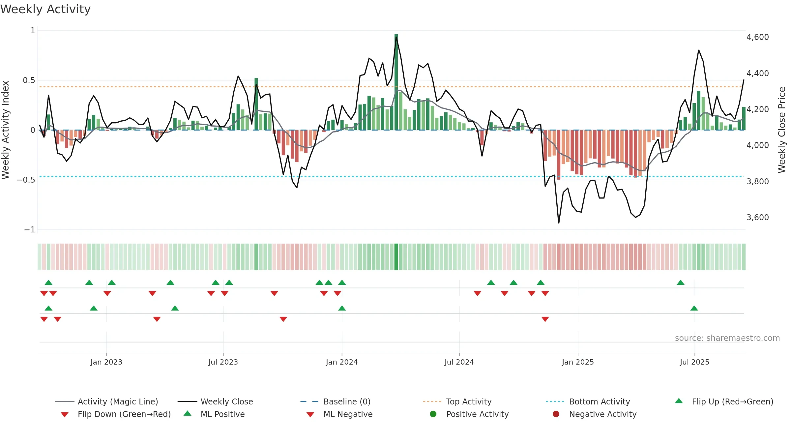Toggle the Baseline (0) legend entry
The width and height of the screenshot is (791, 445).
pos(336,401)
